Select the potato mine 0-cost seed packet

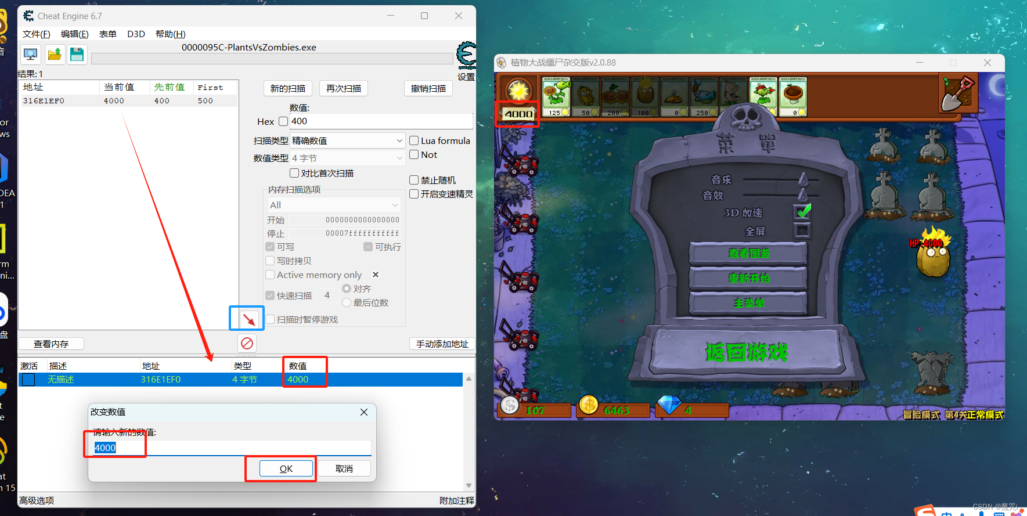click(675, 96)
